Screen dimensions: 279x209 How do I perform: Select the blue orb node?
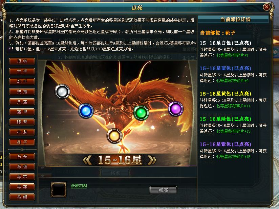point(86,111)
